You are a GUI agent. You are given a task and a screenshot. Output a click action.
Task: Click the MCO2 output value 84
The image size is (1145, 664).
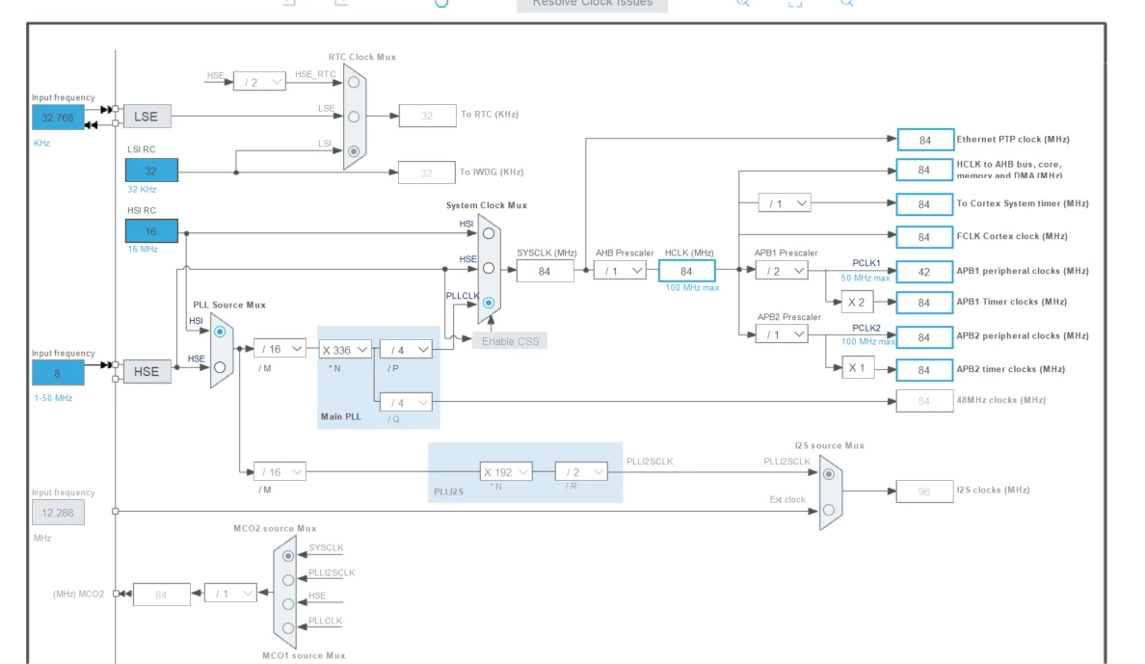tap(161, 595)
